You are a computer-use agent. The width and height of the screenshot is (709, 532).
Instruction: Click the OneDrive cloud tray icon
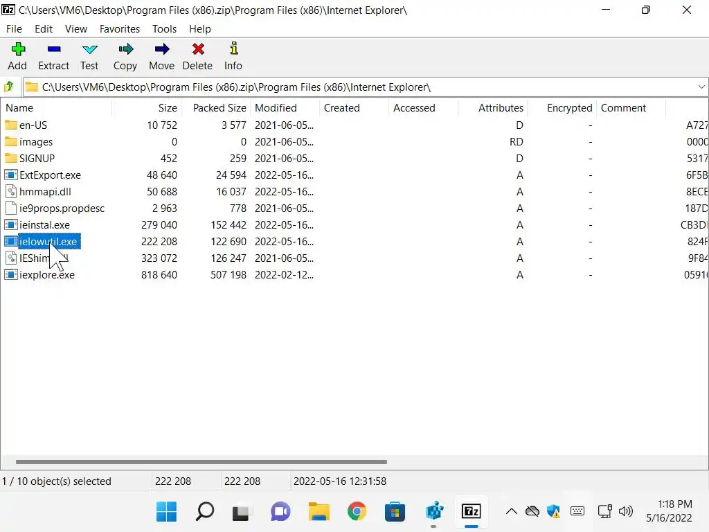tap(532, 512)
